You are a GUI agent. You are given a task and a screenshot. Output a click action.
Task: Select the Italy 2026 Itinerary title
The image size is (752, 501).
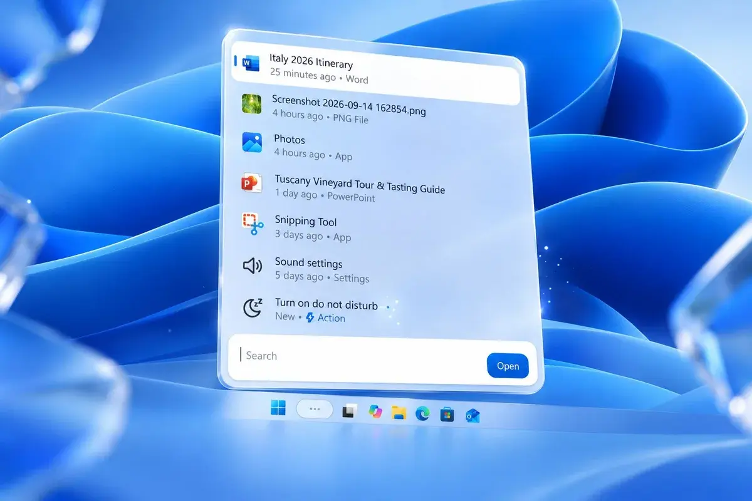311,61
